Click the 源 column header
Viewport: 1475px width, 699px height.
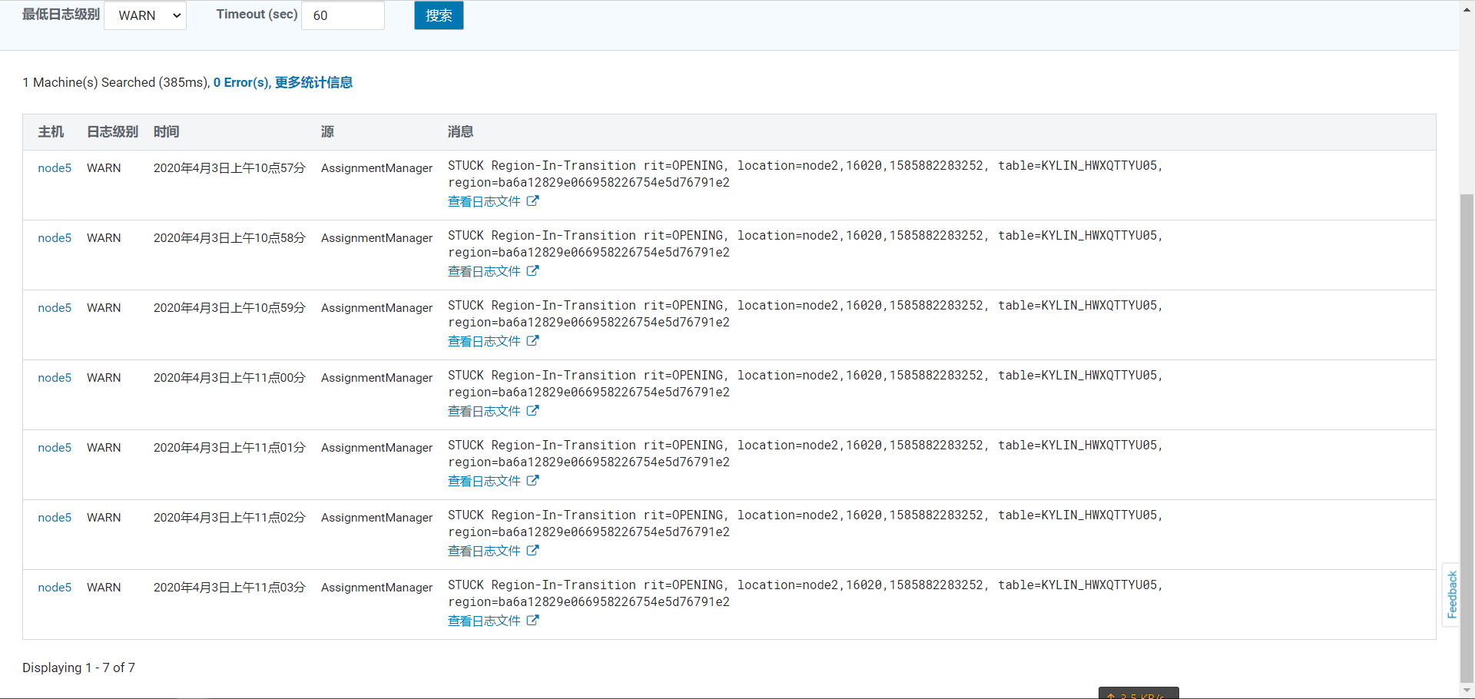(x=327, y=131)
